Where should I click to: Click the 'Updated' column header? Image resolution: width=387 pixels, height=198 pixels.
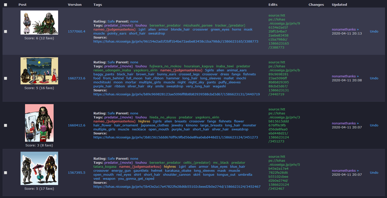click(x=339, y=4)
